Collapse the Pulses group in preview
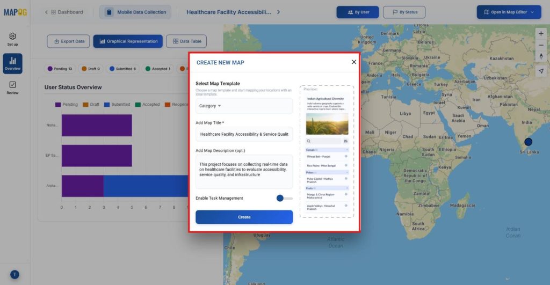This screenshot has width=550, height=285. pos(347,172)
